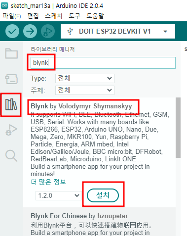Open the Boards Manager sidebar icon
This screenshot has height=236, width=187.
11,79
